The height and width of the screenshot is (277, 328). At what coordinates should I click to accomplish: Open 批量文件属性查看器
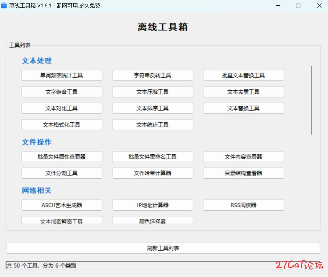(x=62, y=157)
